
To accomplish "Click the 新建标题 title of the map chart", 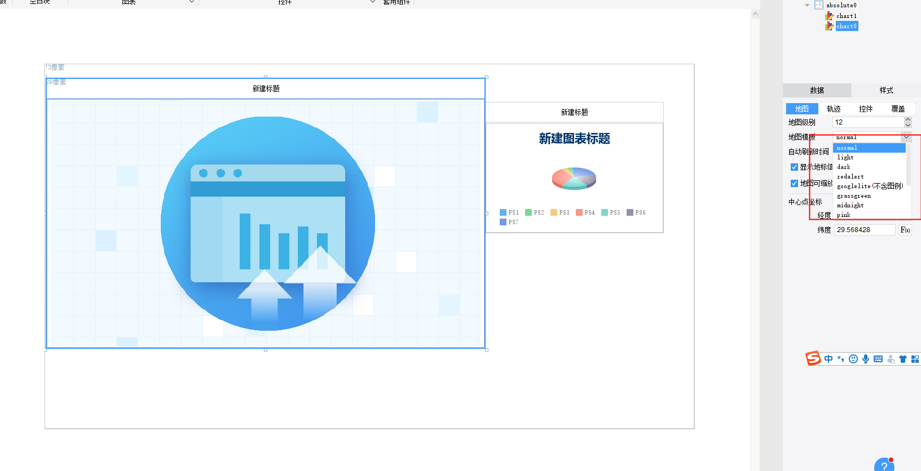I will coord(266,88).
